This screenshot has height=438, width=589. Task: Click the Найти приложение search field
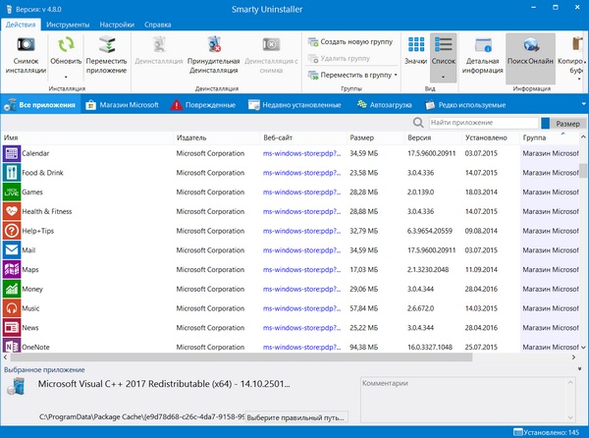(482, 124)
